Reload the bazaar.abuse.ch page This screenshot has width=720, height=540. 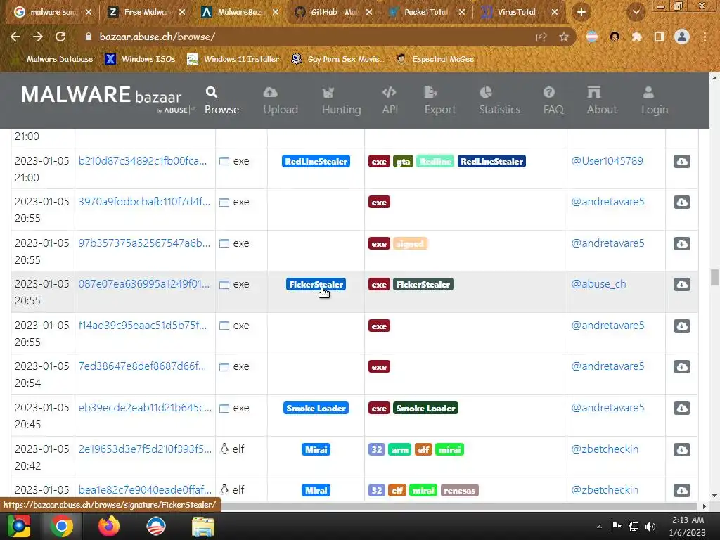[x=60, y=37]
